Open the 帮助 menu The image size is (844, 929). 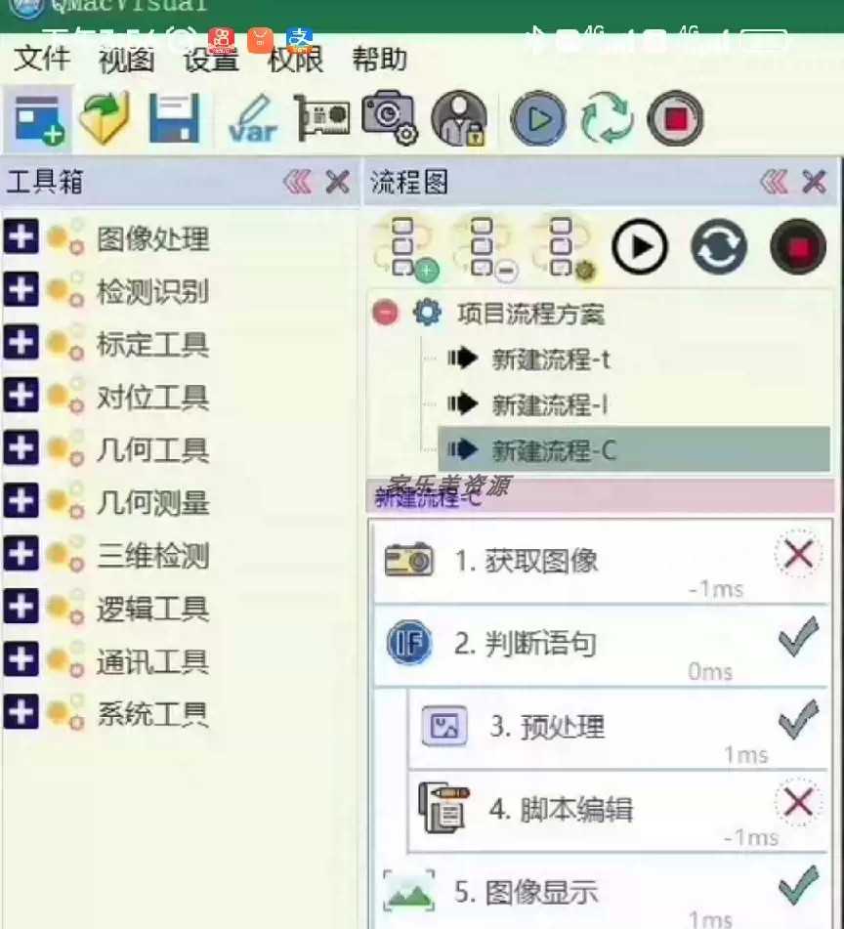coord(379,60)
